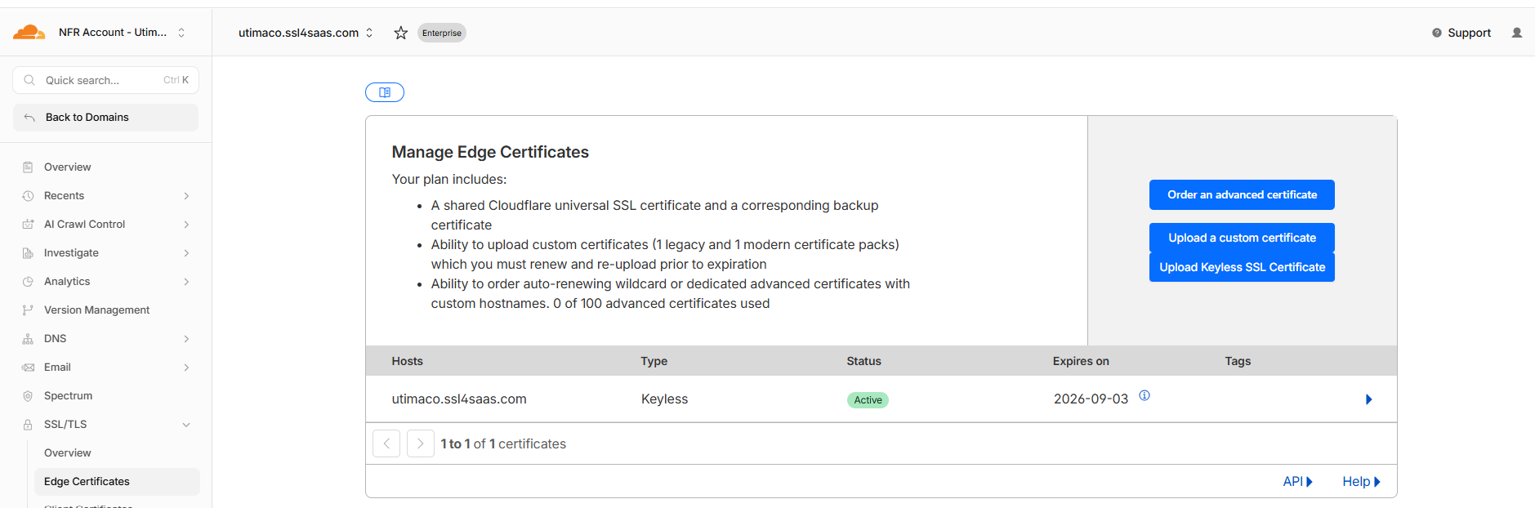Click the Type column header
The height and width of the screenshot is (508, 1535).
pyautogui.click(x=654, y=361)
